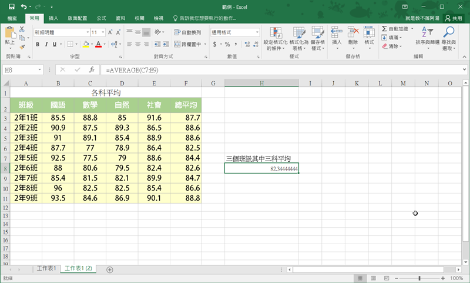
Task: Open the 新細明體 font name dropdown
Action: (x=87, y=32)
